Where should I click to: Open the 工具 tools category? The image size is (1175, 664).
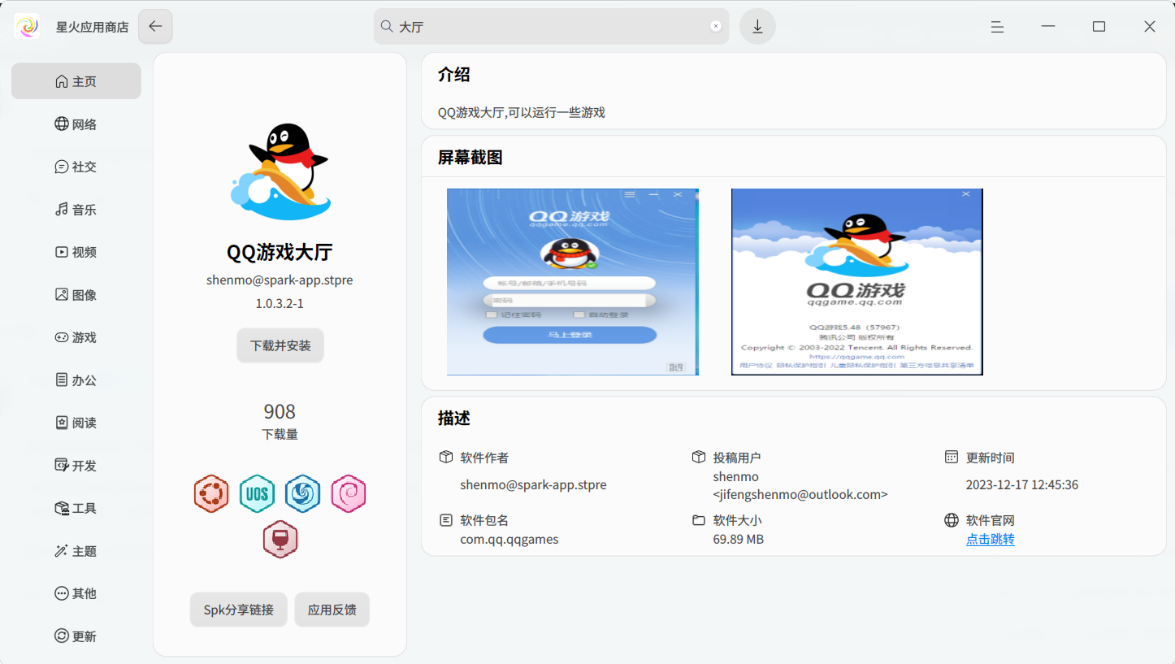[76, 508]
